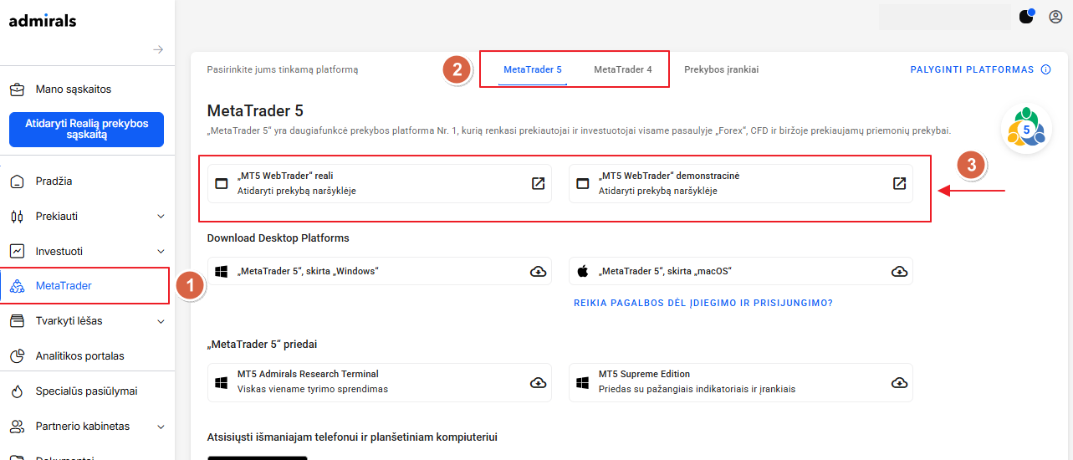Switch to the MetaTrader 5 tab

(533, 70)
